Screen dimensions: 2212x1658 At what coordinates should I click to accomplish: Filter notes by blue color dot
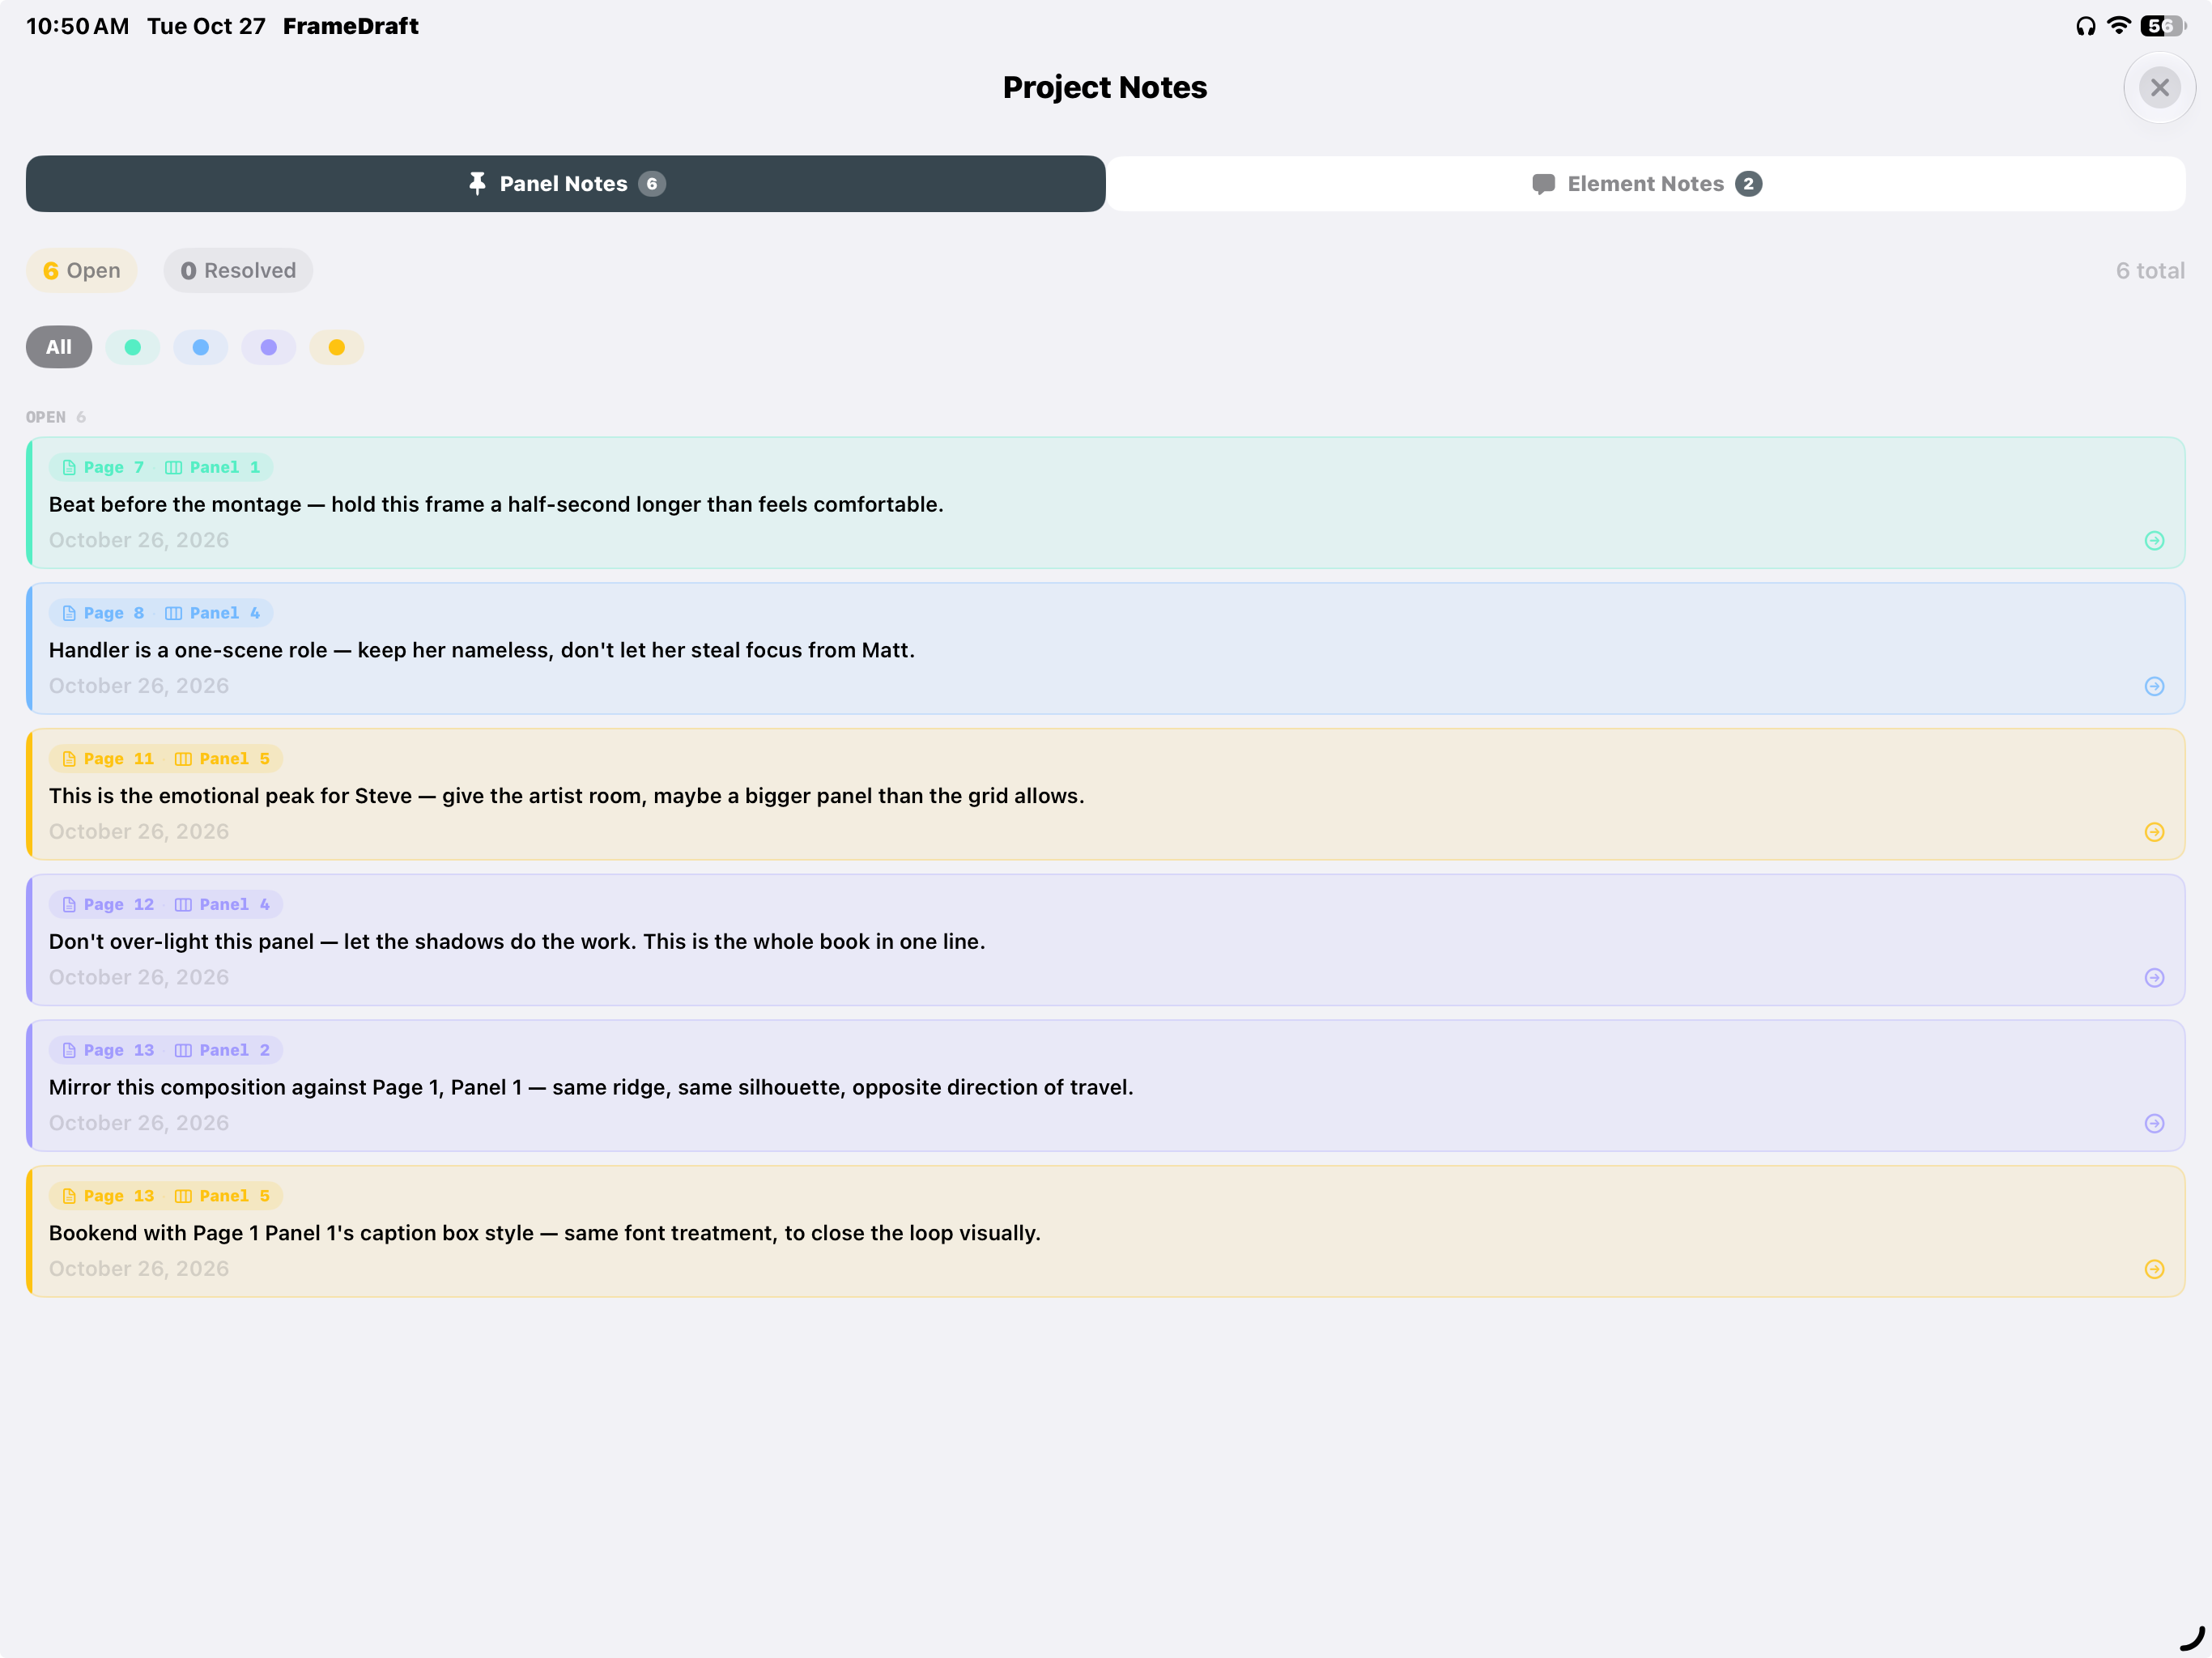click(201, 347)
